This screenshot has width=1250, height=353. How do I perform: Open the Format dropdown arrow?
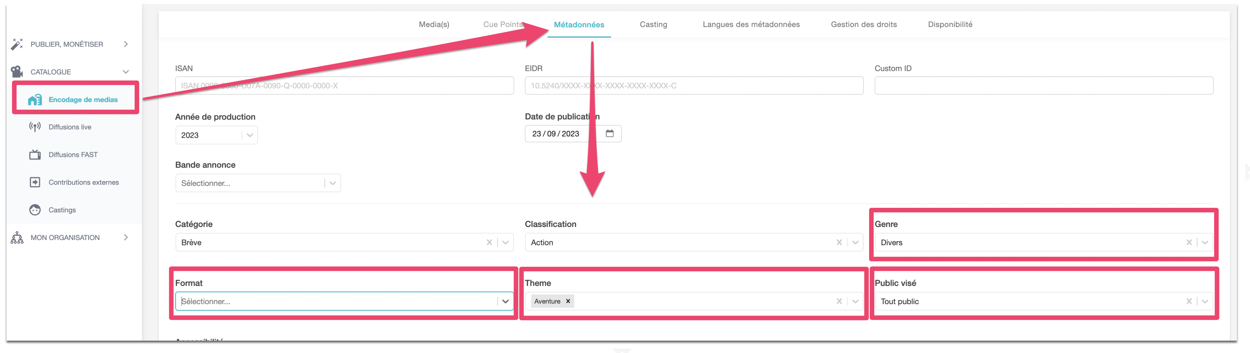(505, 301)
